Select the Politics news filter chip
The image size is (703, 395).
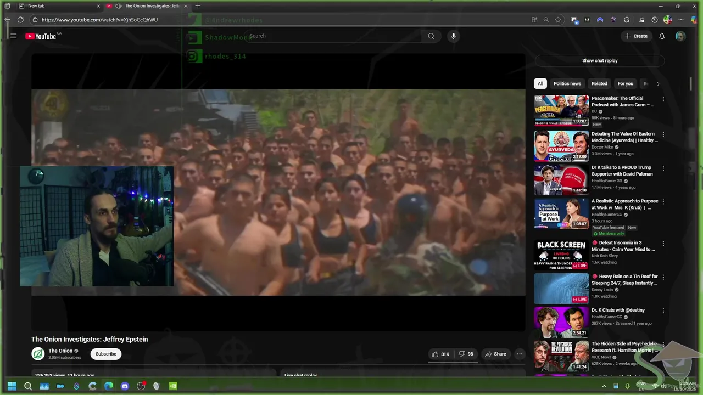567,83
